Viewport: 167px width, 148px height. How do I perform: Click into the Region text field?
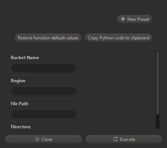pos(44,91)
